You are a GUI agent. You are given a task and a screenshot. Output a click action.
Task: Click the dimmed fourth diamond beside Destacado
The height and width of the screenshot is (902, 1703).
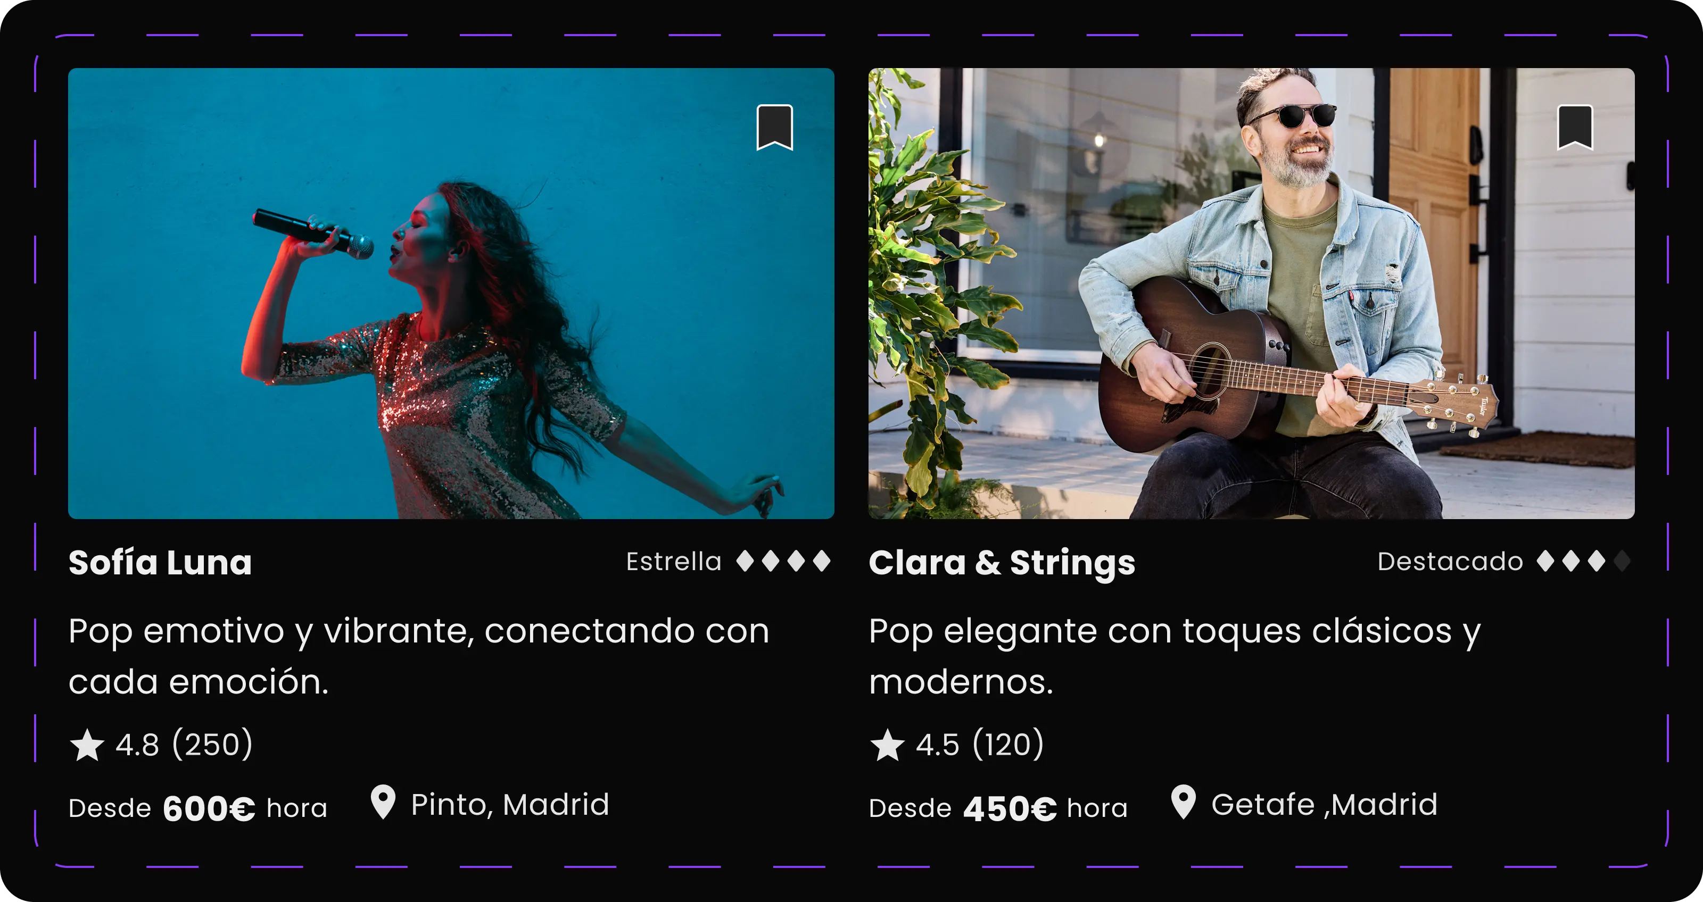1622,561
